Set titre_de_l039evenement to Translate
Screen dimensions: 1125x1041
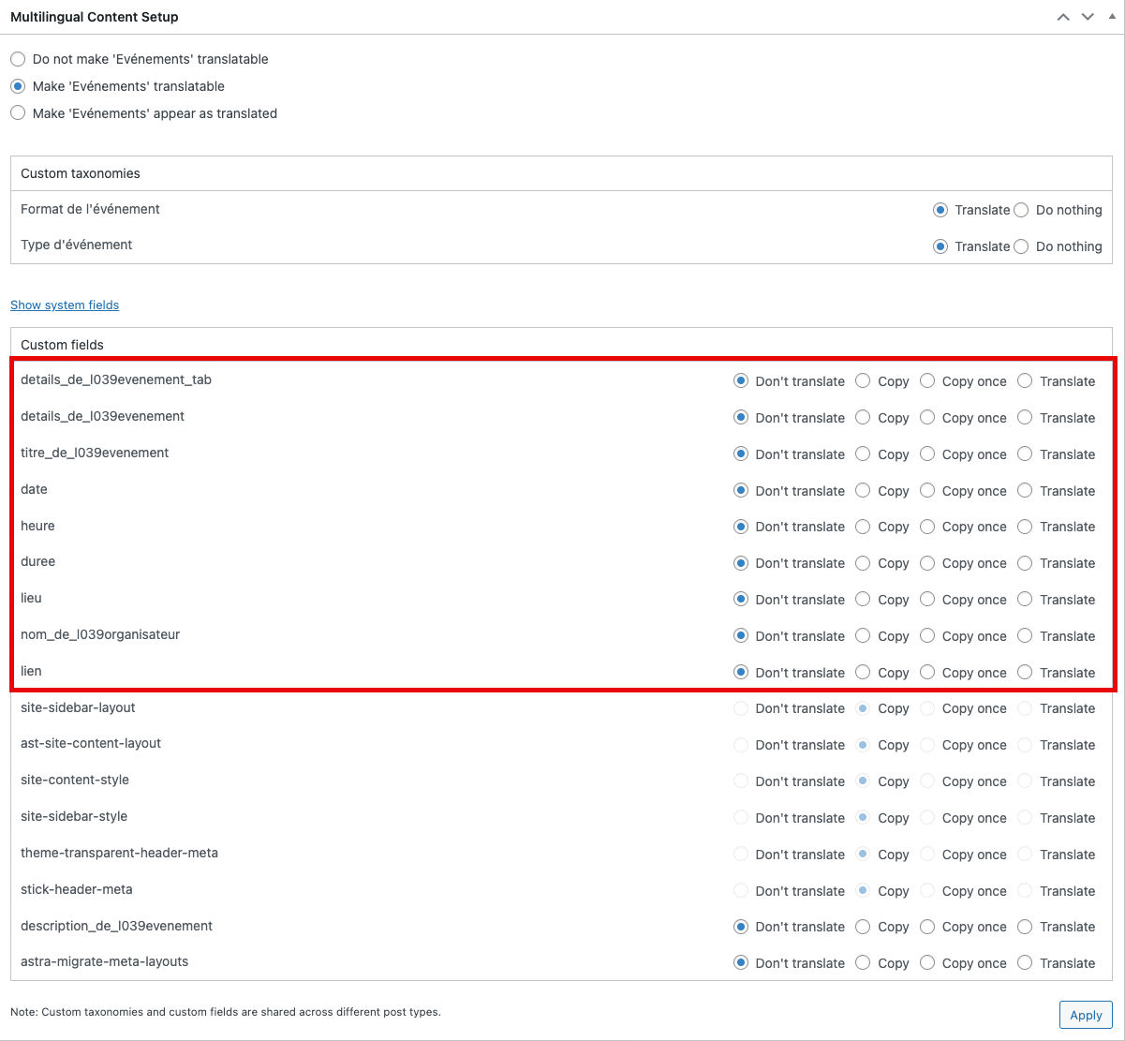tap(1025, 454)
